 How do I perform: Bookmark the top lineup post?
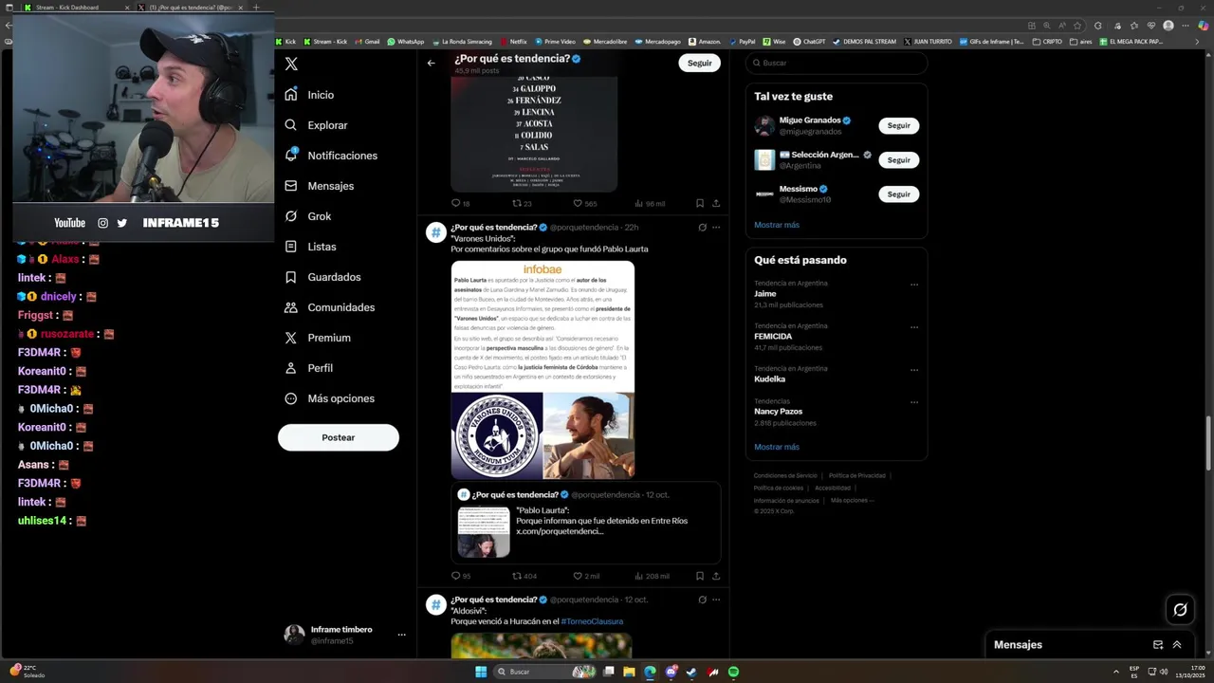pos(700,203)
